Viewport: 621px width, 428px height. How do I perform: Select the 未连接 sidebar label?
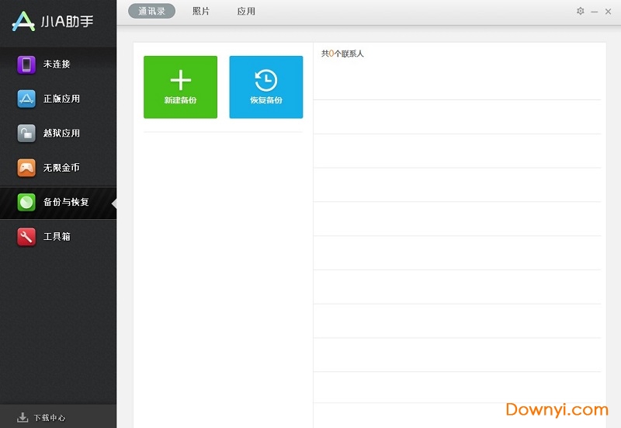point(57,64)
